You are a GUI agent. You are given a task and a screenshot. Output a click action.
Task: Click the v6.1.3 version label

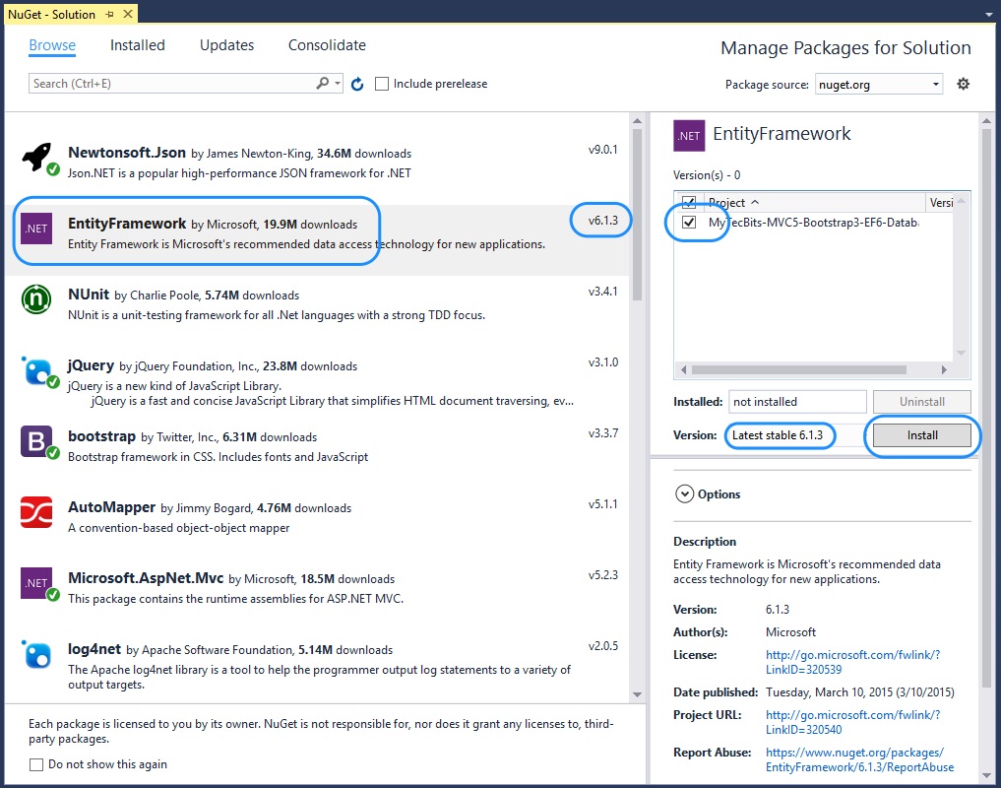pyautogui.click(x=602, y=221)
